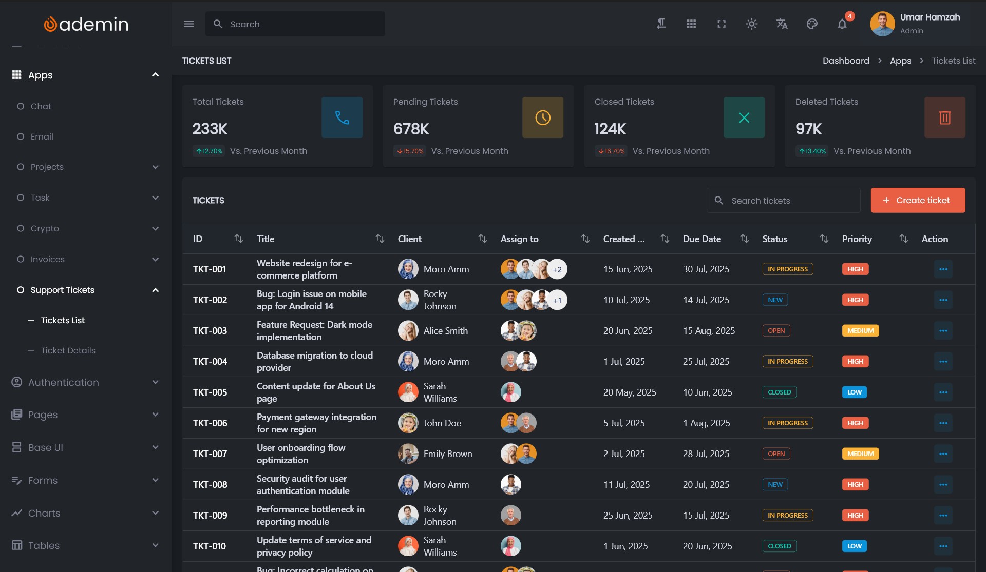Sort tickets by Priority column
Screen dimensions: 986x572
903,239
